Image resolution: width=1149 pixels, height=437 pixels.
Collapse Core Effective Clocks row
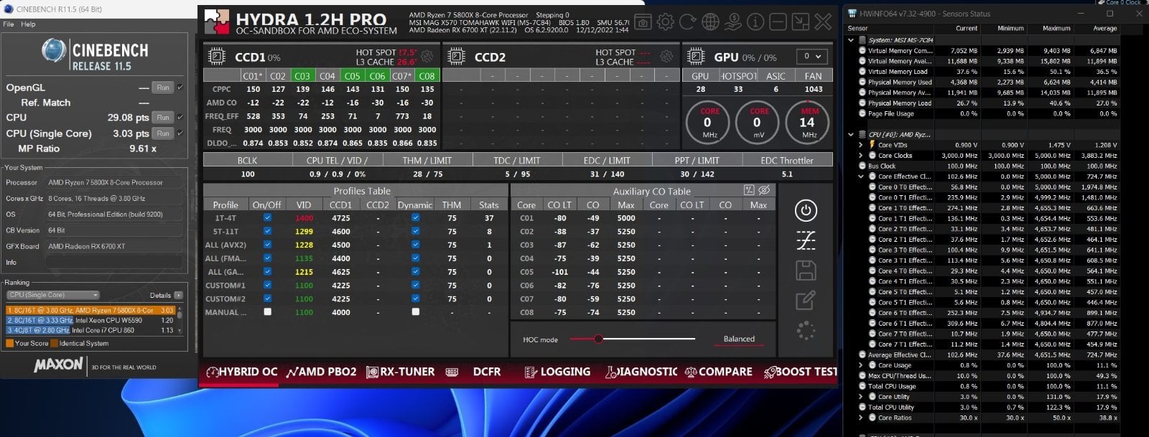(x=862, y=177)
